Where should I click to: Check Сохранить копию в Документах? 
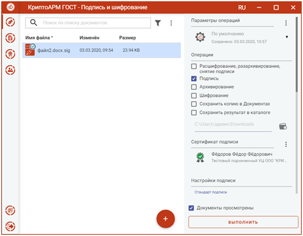194,104
